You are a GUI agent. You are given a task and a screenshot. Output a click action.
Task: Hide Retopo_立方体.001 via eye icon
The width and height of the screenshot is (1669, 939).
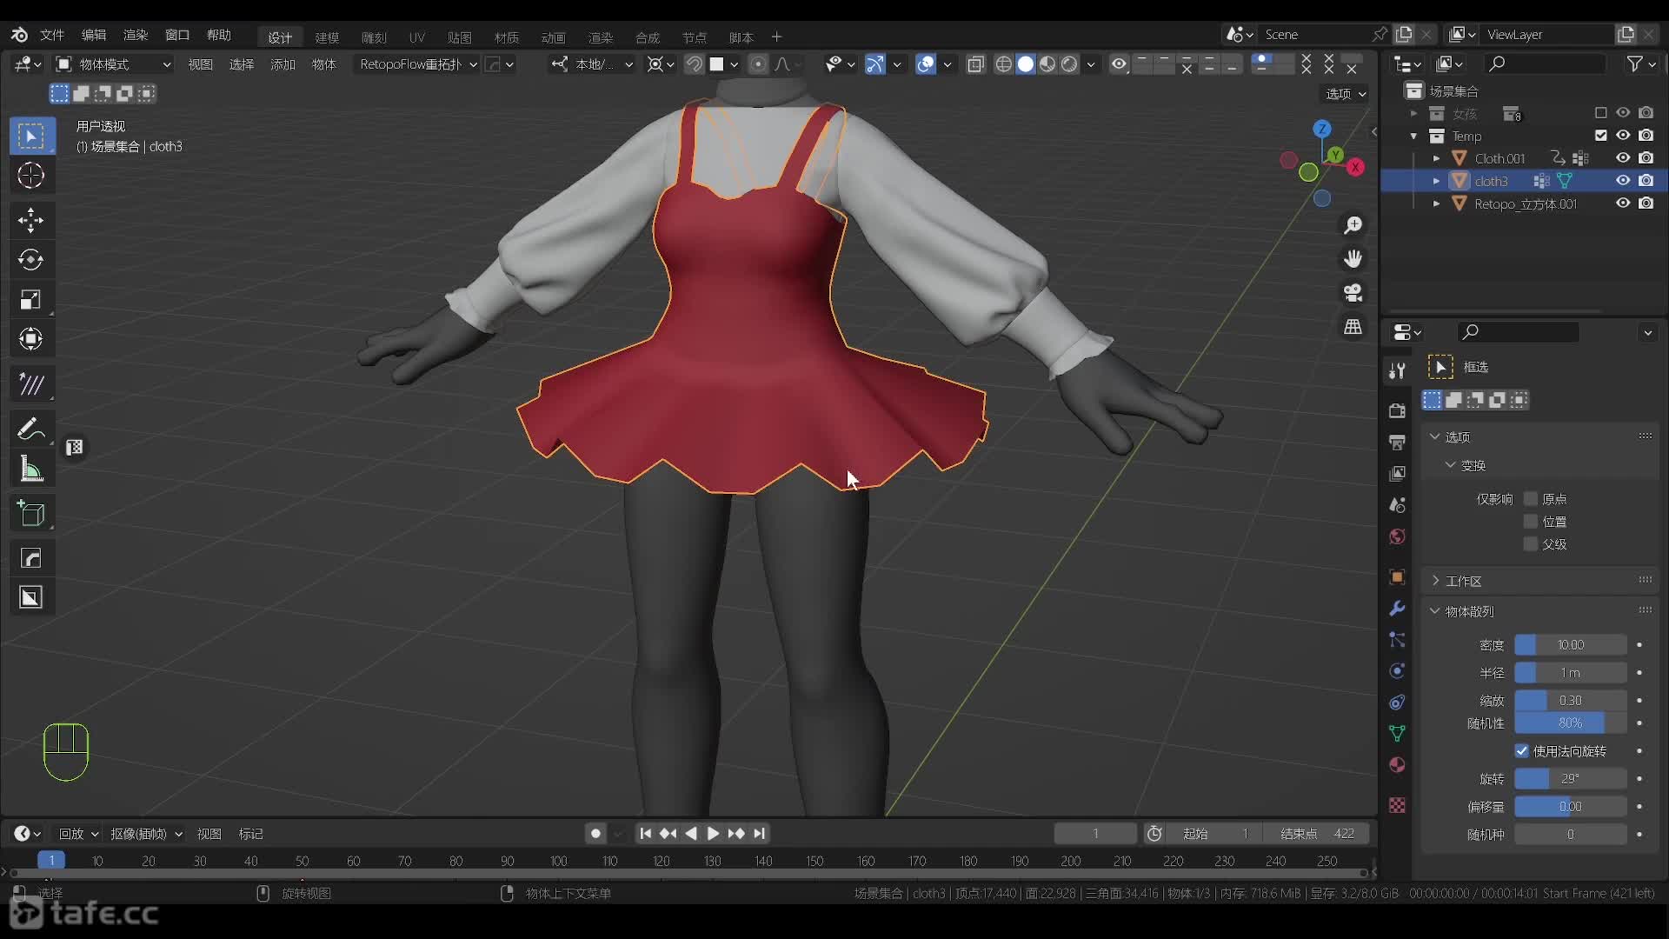(x=1622, y=203)
